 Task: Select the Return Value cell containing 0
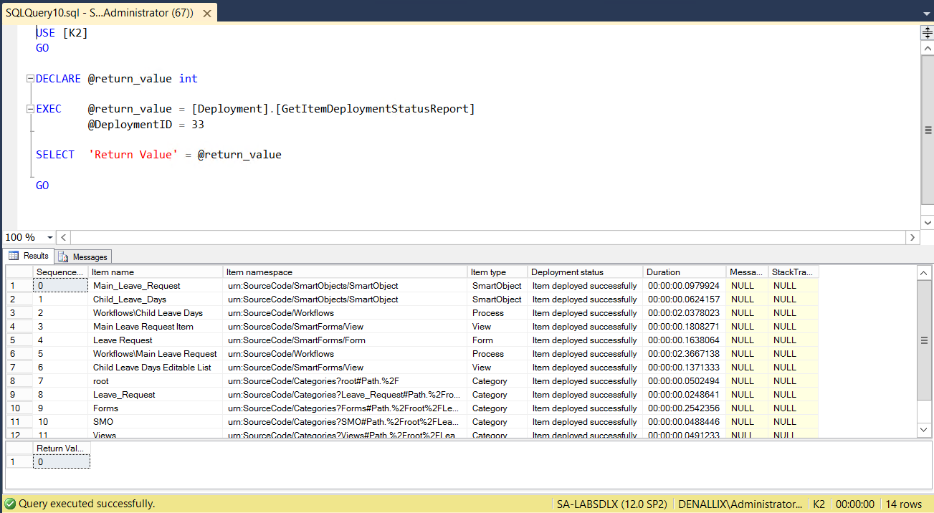tap(62, 462)
